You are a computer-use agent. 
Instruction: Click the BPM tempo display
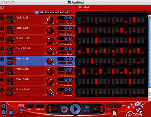(x=114, y=106)
